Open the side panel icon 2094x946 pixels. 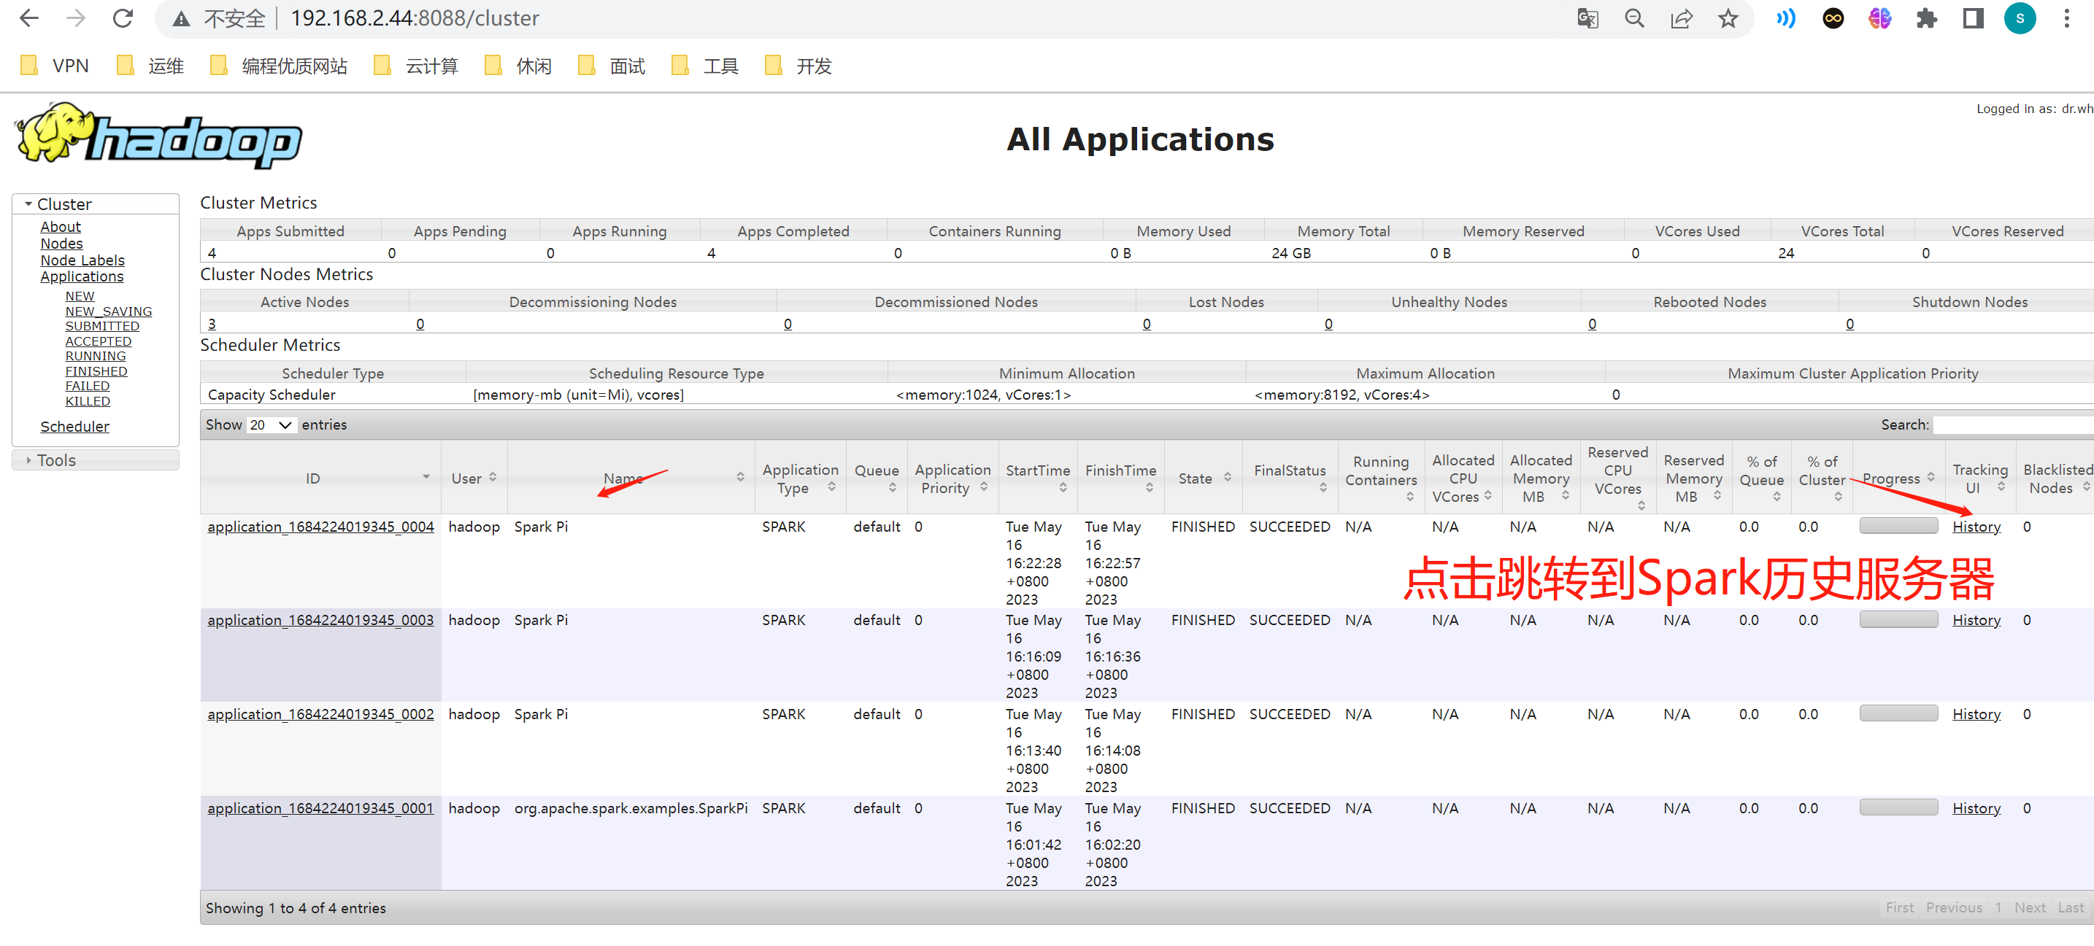point(1973,18)
